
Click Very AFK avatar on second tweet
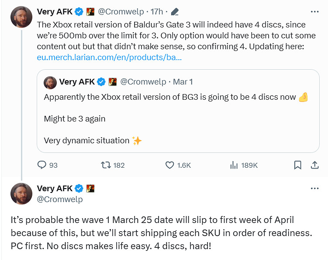point(21,194)
